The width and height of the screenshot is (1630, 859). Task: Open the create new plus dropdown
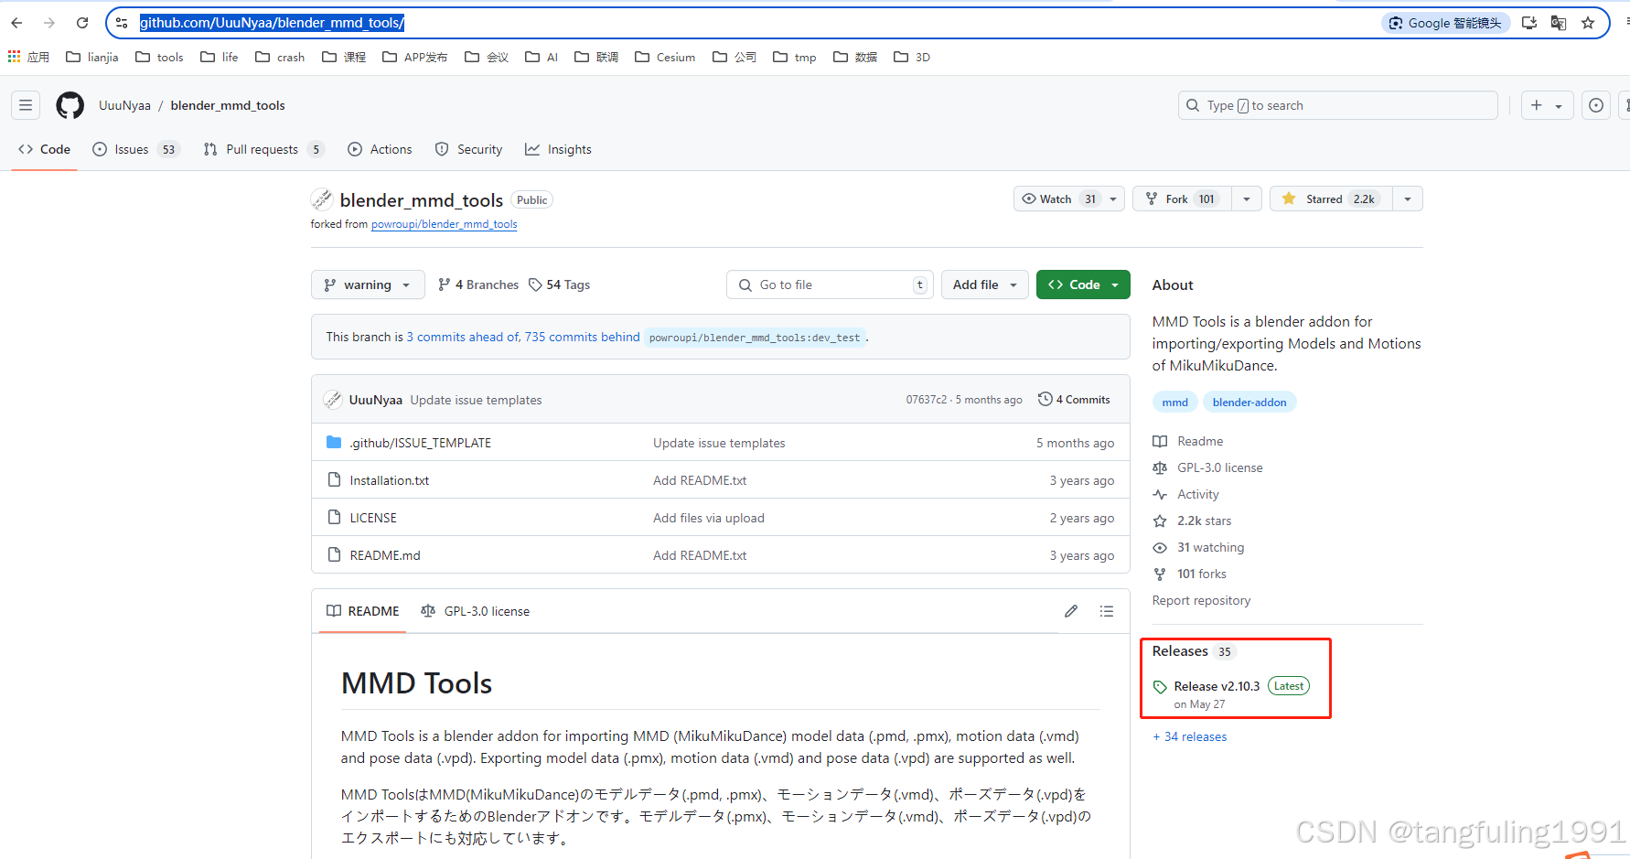(x=1547, y=105)
